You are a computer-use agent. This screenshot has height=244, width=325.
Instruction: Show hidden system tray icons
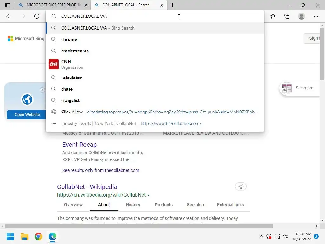[261, 236]
